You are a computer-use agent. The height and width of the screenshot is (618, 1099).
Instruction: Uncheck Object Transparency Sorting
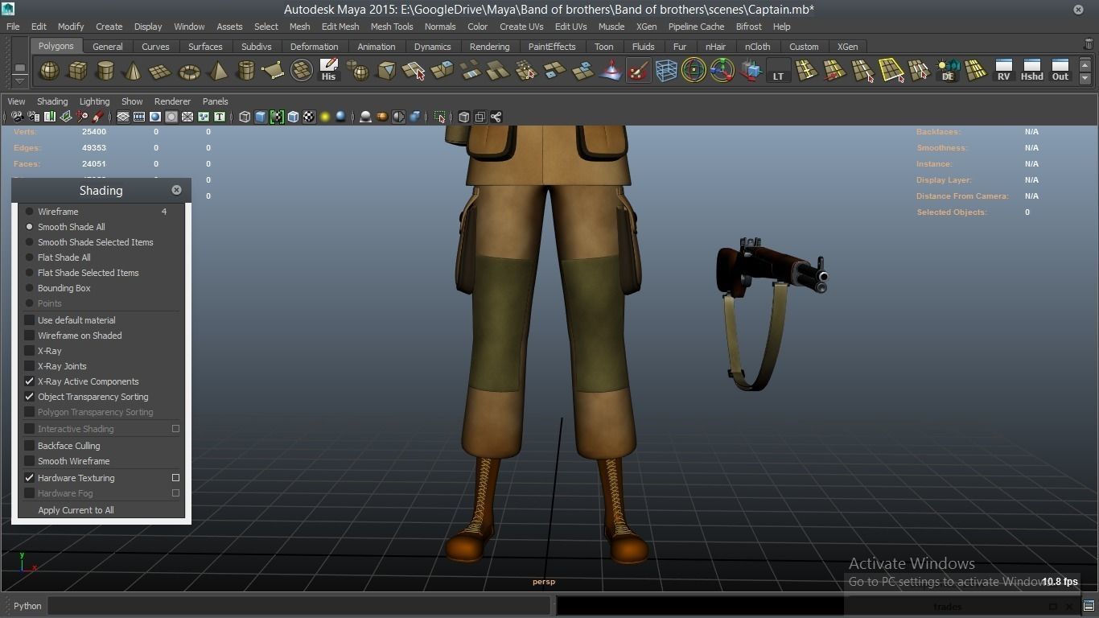[x=30, y=397]
